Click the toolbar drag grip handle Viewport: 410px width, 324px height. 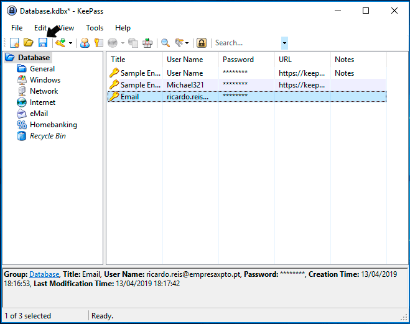4,43
